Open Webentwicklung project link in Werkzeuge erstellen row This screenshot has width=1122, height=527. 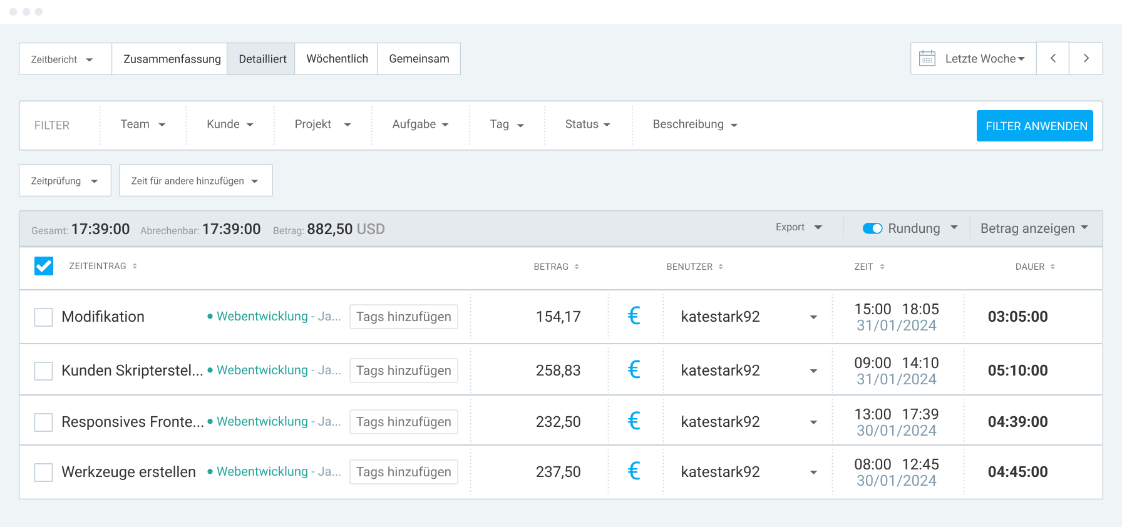pos(262,471)
